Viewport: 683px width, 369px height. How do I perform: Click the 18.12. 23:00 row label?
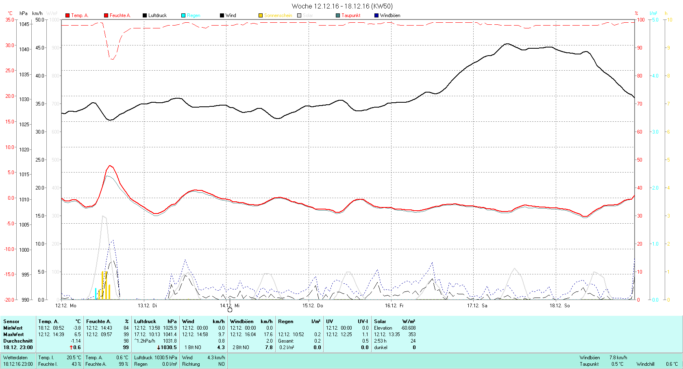[18, 347]
